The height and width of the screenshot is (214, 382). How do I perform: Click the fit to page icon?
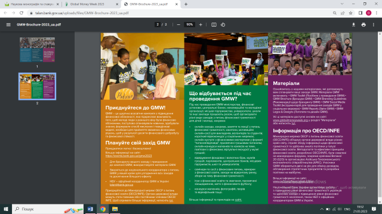214,24
